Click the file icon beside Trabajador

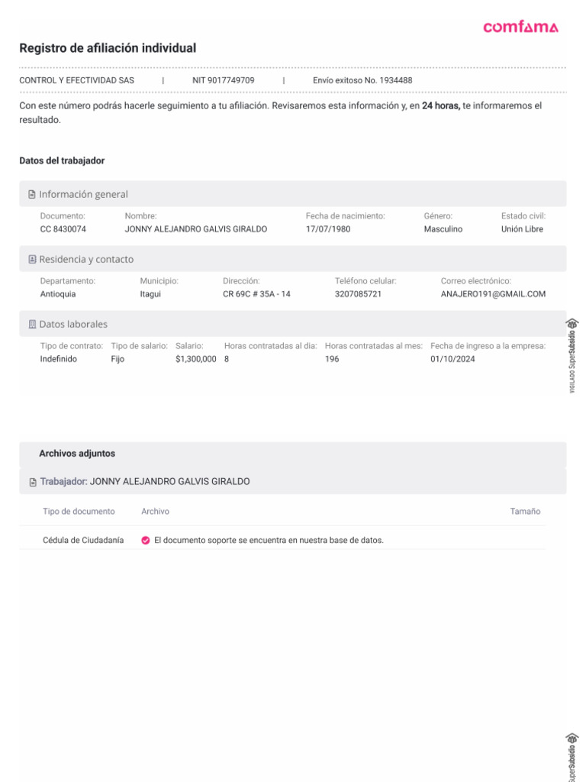coord(32,483)
